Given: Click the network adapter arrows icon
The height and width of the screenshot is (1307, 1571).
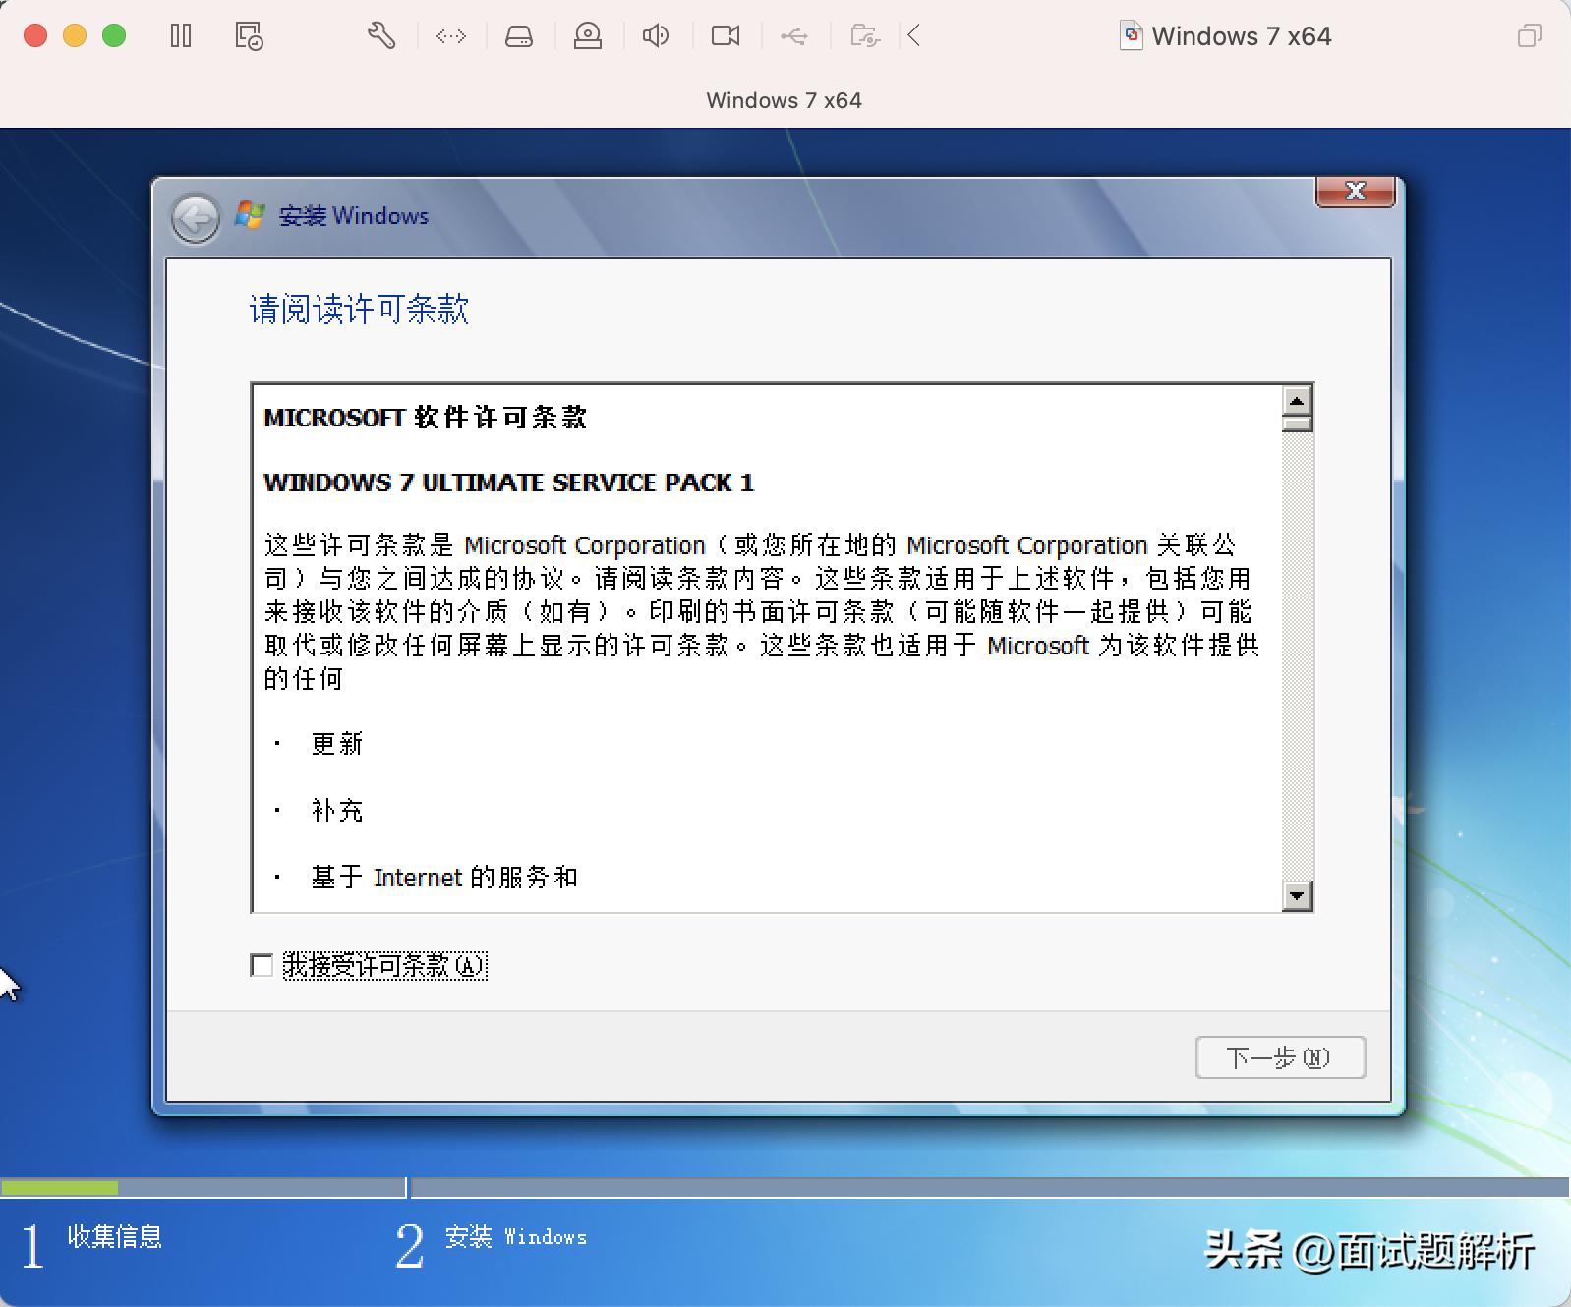Looking at the screenshot, I should 451,36.
